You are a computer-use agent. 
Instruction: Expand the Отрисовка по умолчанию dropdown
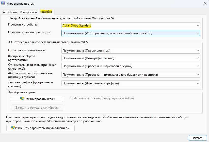coord(131,51)
